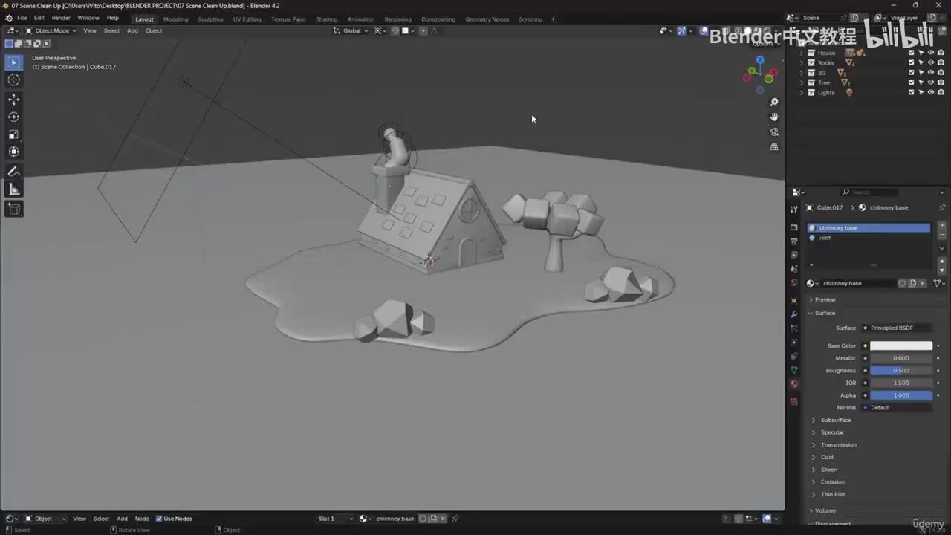
Task: Open the Slot 1 dropdown
Action: tap(336, 519)
